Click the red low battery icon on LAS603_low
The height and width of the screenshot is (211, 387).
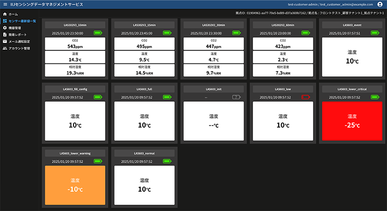pyautogui.click(x=306, y=97)
